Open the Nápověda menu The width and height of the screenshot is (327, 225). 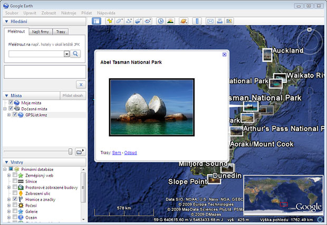(106, 13)
